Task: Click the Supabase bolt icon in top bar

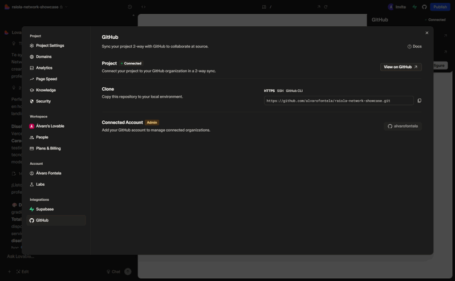Action: pos(415,7)
